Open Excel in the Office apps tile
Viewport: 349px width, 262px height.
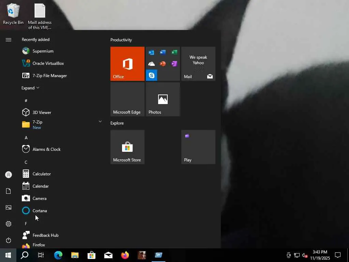pyautogui.click(x=174, y=52)
